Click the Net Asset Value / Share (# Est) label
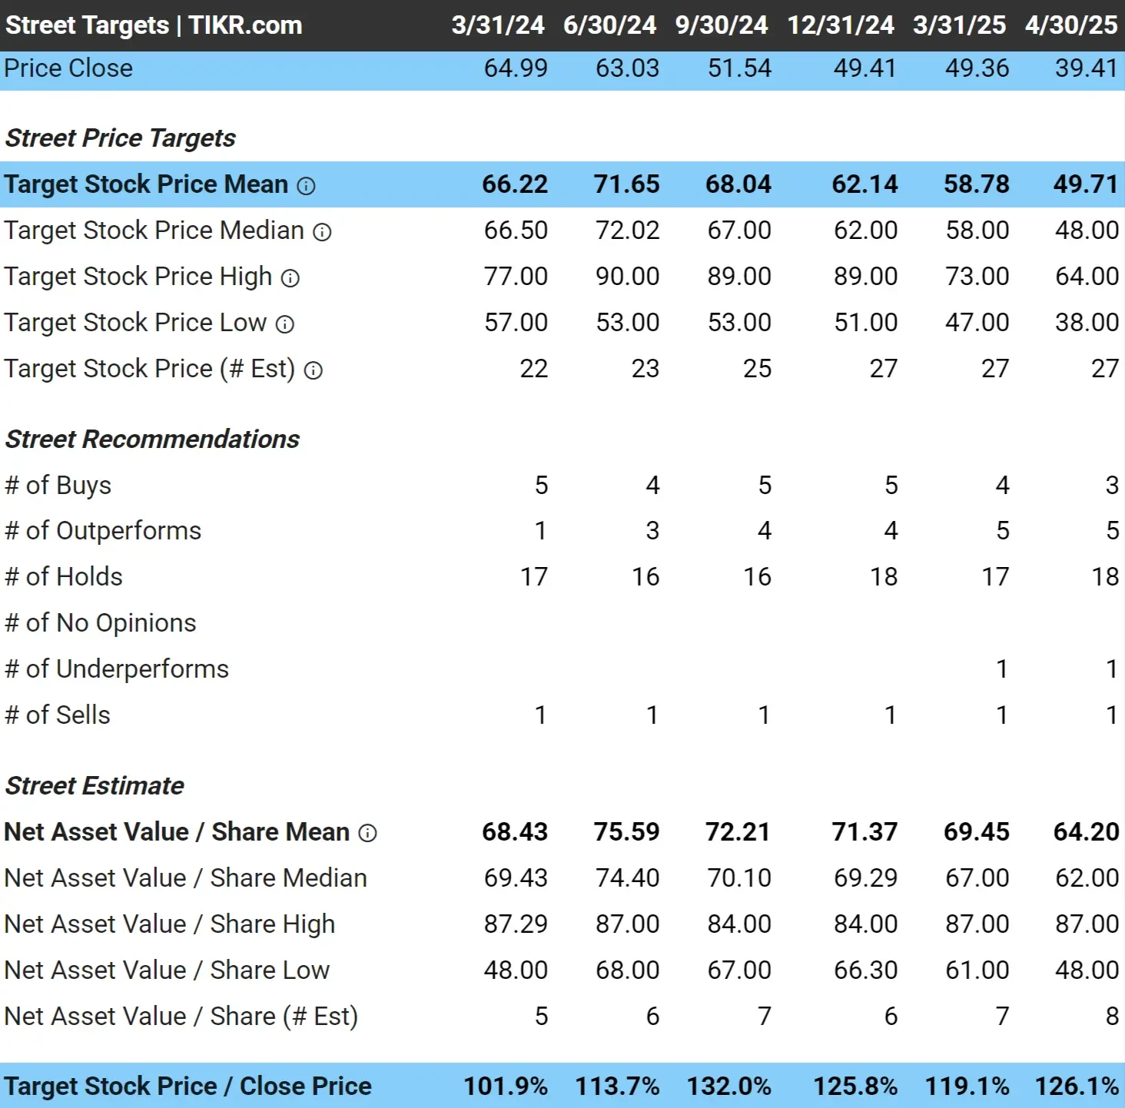This screenshot has height=1108, width=1125. tap(181, 1017)
